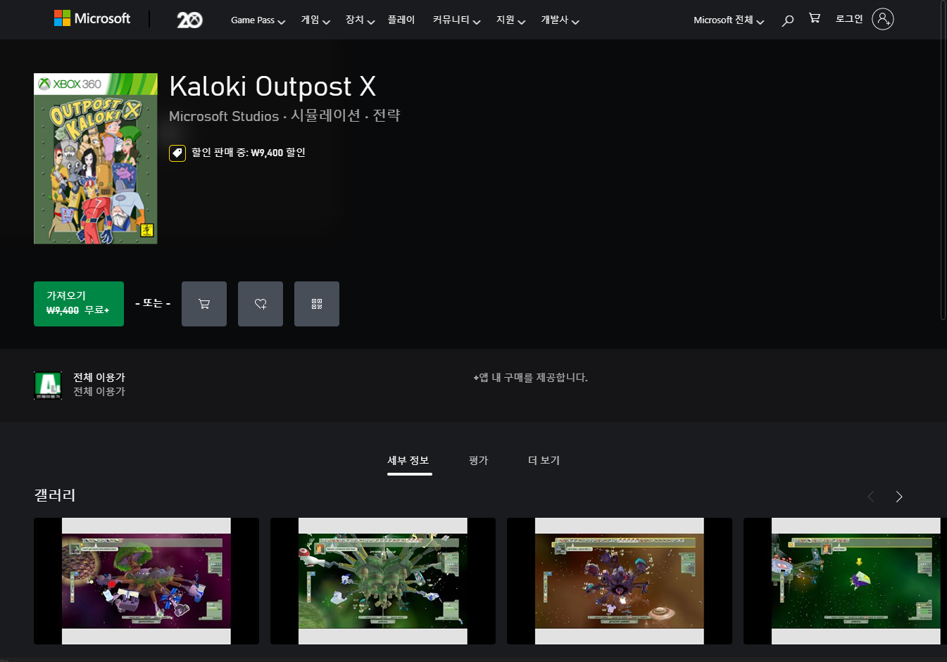Open the Microsoft Studios publisher link
This screenshot has height=662, width=947.
click(x=224, y=116)
